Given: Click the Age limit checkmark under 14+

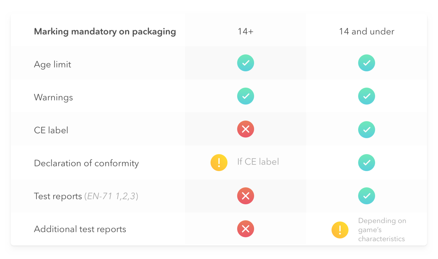Looking at the screenshot, I should click(x=246, y=63).
